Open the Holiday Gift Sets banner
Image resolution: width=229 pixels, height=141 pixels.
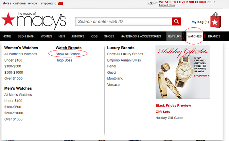(183, 72)
